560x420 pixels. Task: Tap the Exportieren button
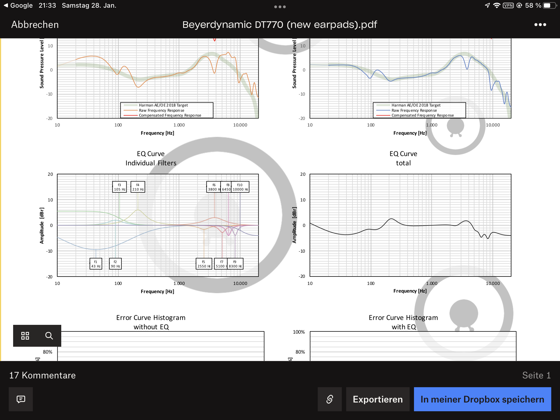378,399
